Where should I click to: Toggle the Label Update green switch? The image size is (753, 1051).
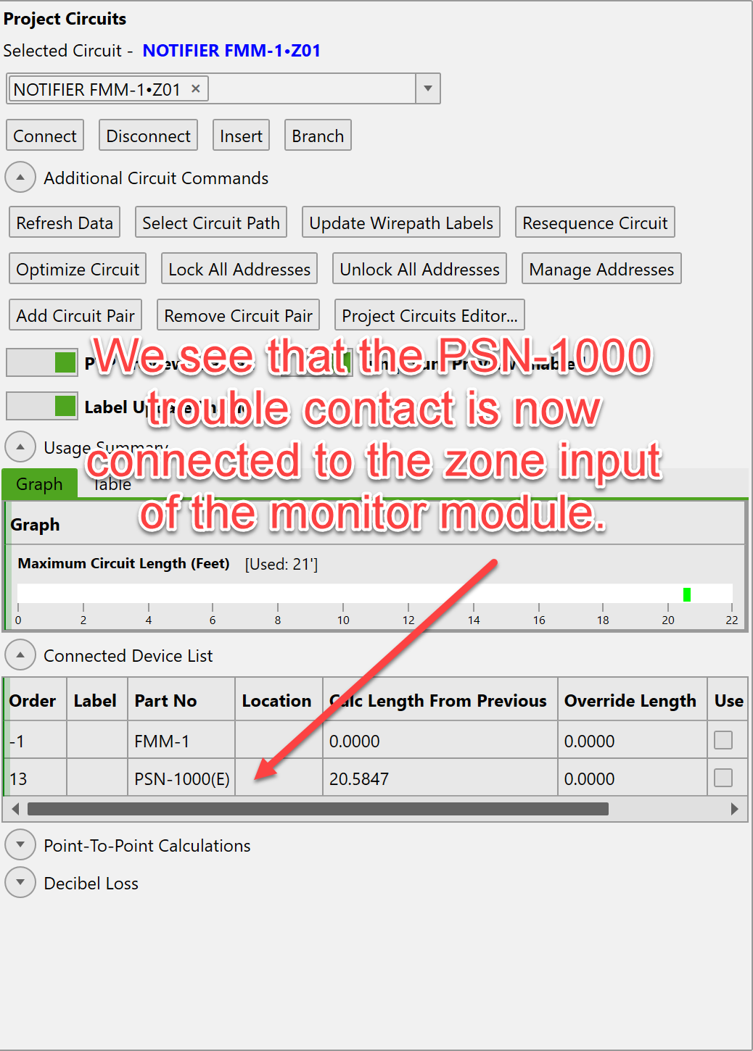(x=42, y=406)
